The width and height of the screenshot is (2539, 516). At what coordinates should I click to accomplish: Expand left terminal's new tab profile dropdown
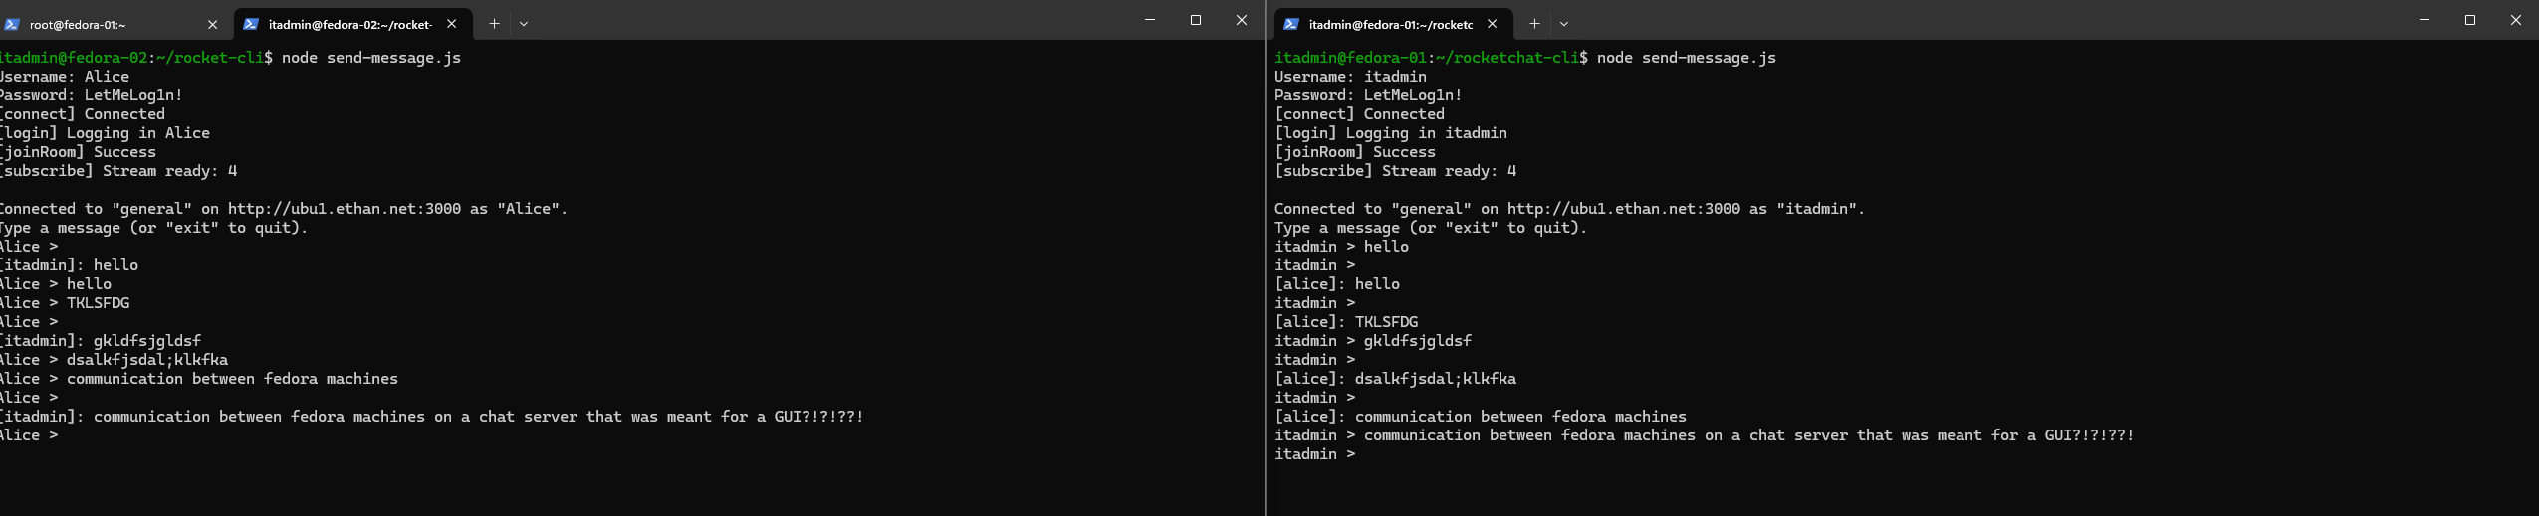click(x=524, y=24)
